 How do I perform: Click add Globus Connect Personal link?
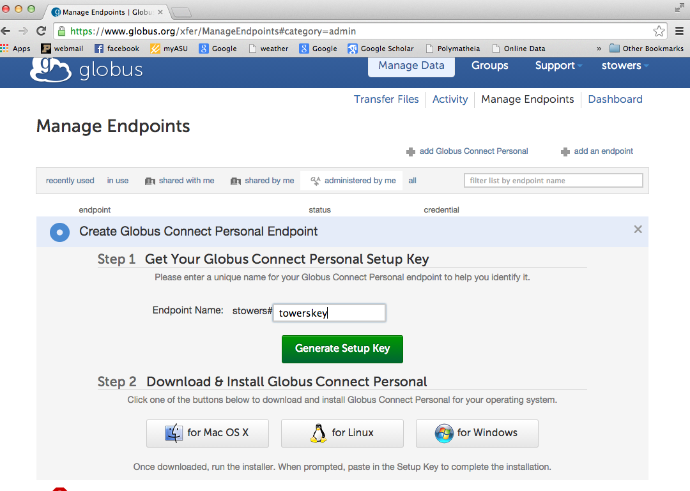[473, 151]
